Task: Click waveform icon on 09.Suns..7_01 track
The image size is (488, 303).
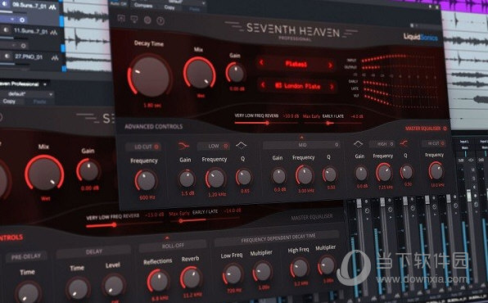Action: 52,7
